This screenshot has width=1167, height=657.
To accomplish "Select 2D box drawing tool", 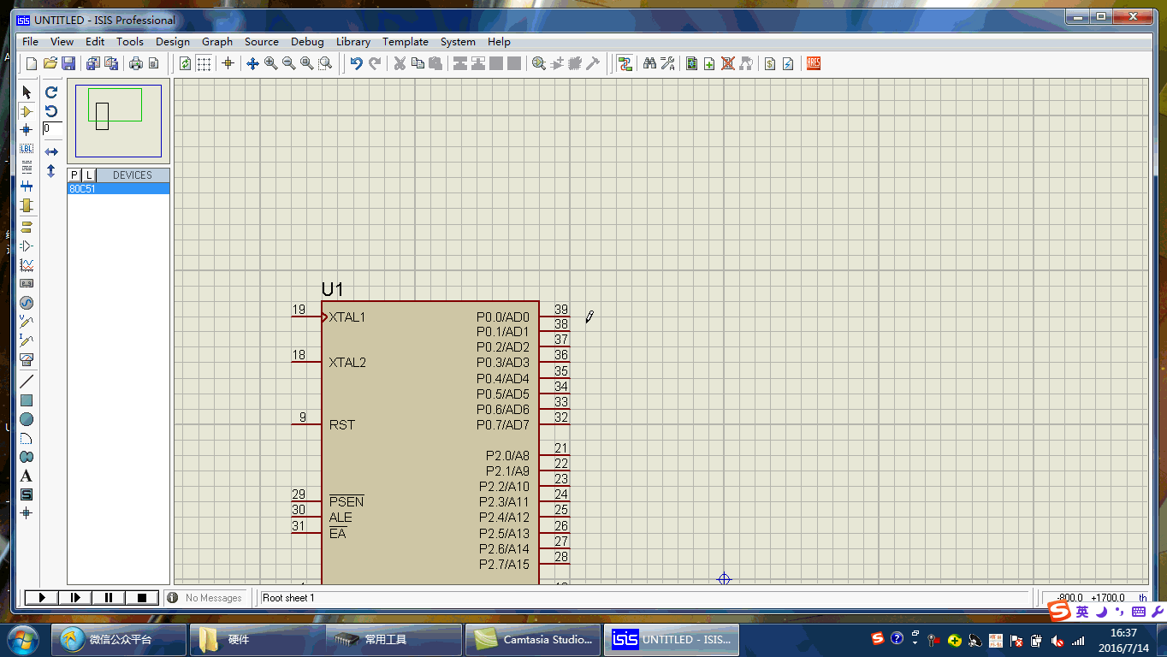I will tap(27, 400).
